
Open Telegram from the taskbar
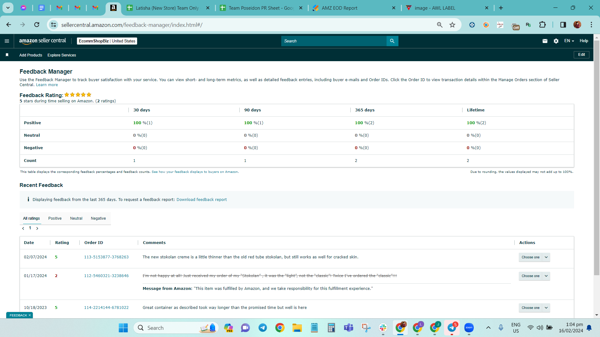click(262, 328)
